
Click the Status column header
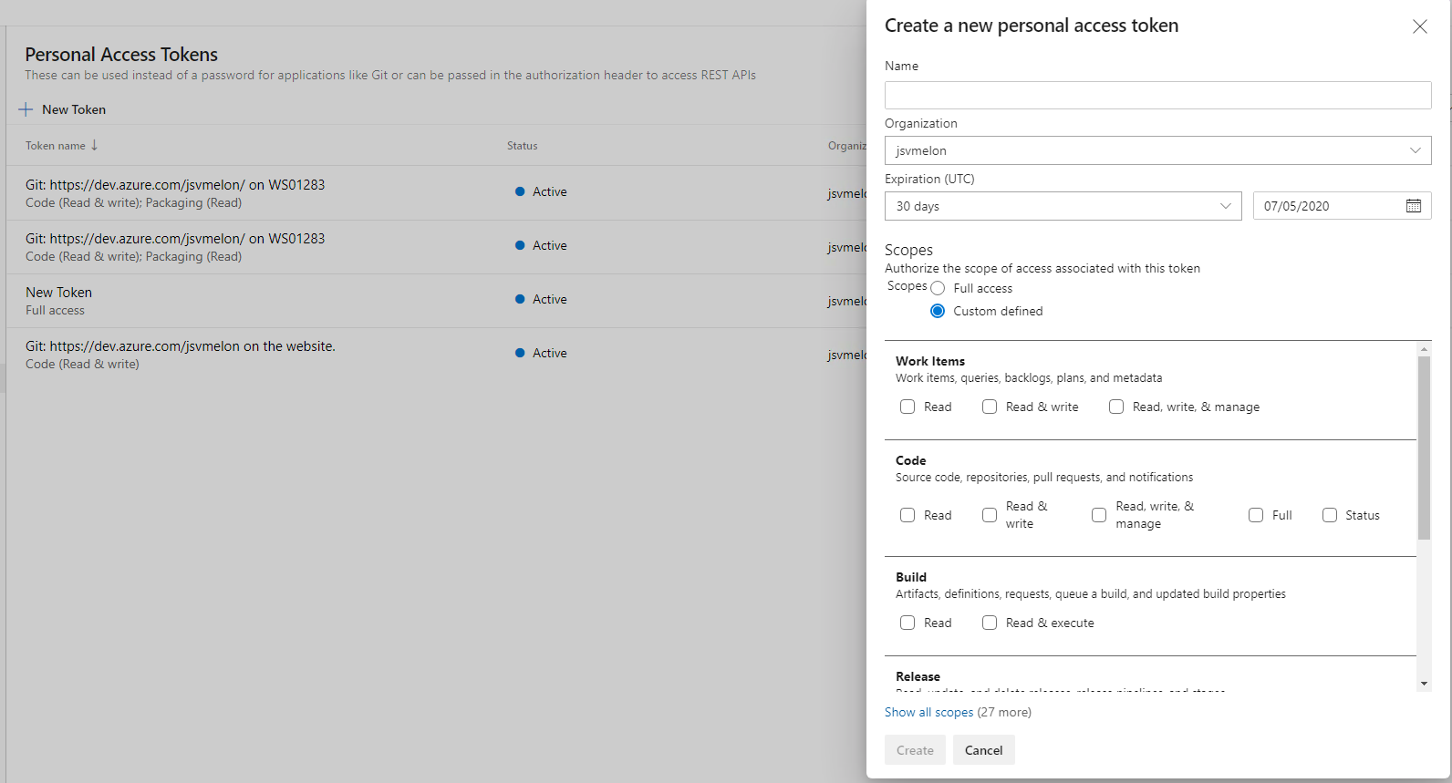pos(523,146)
